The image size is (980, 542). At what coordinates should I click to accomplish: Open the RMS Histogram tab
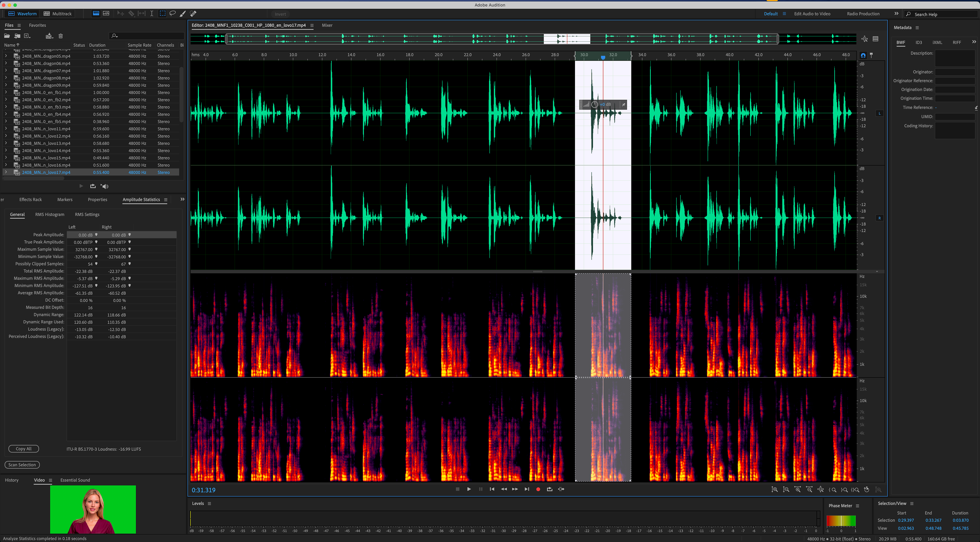point(50,215)
